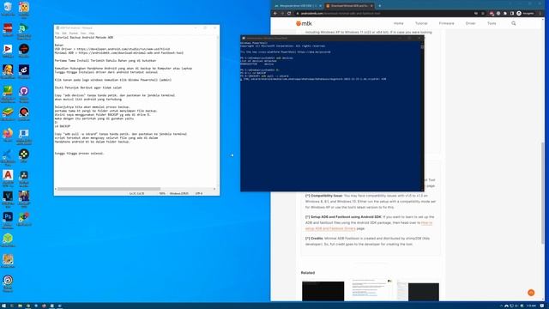Viewport: 549px width, 309px height.
Task: Launch Firefox from the desktop
Action: (x=8, y=135)
